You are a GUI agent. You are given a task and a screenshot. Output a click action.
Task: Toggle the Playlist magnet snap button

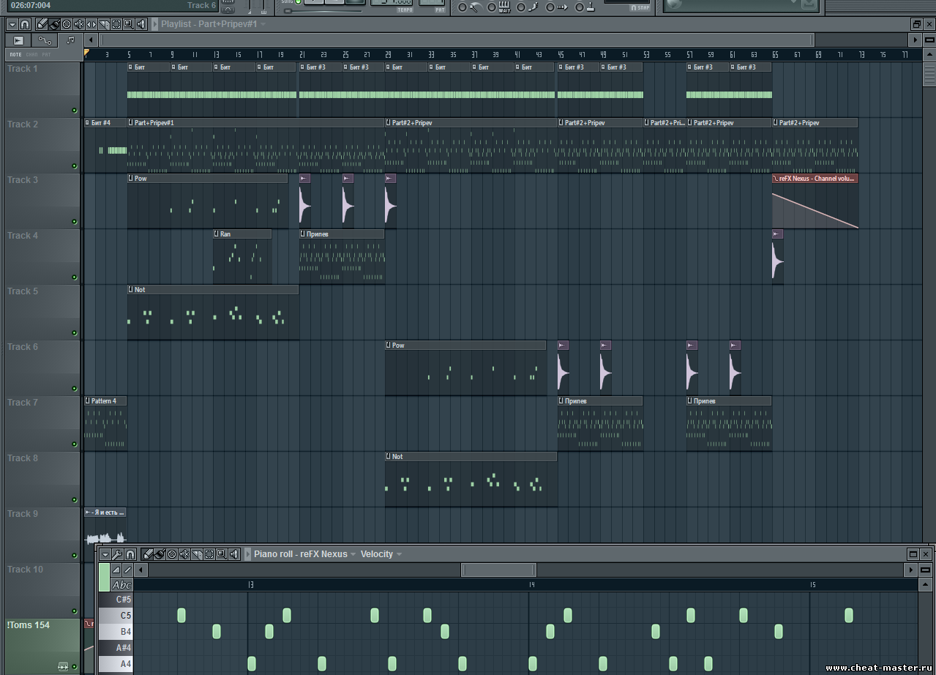pyautogui.click(x=24, y=24)
